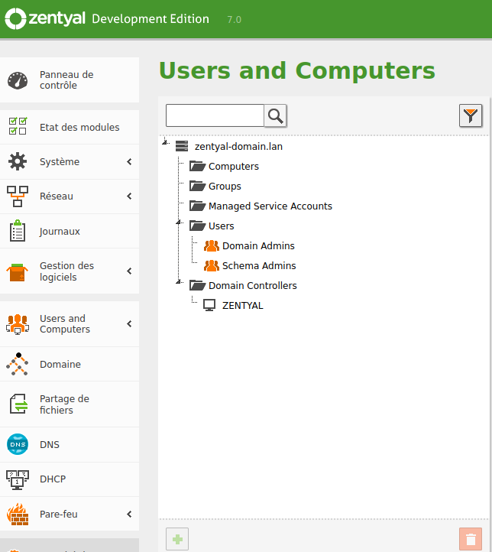The height and width of the screenshot is (552, 492).
Task: Open DNS menu item label
Action: pos(50,445)
